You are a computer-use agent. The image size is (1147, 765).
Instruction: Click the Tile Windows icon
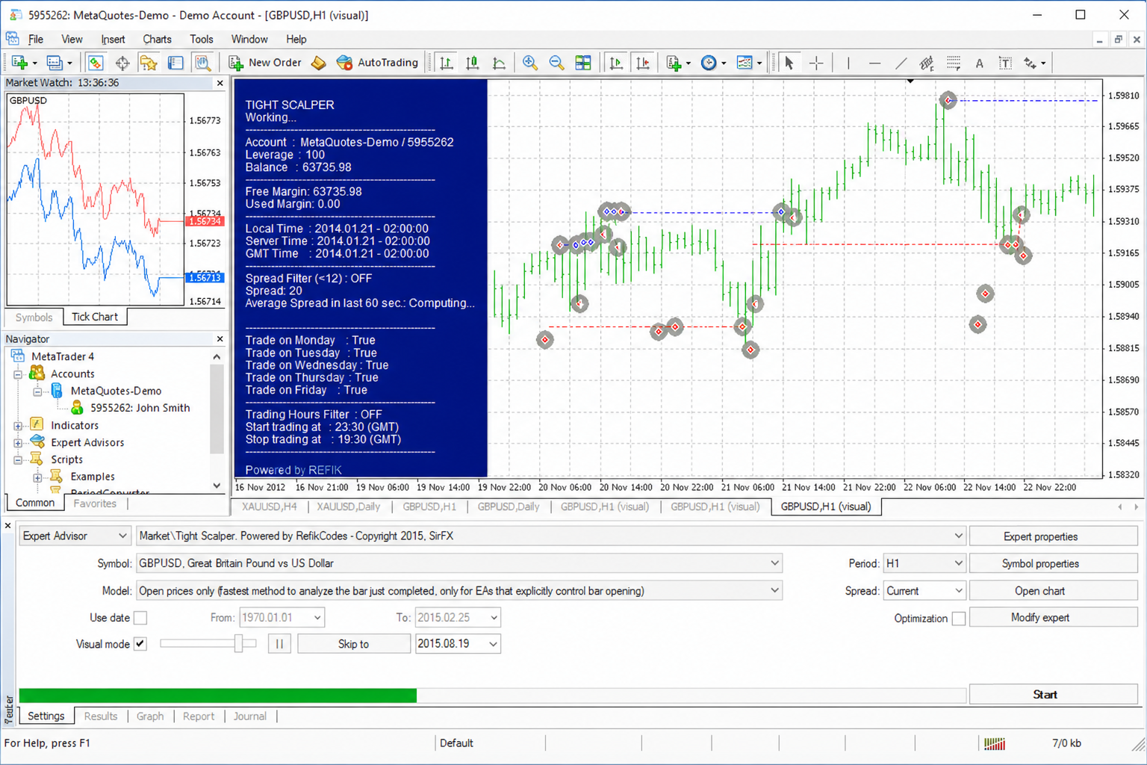tap(583, 63)
